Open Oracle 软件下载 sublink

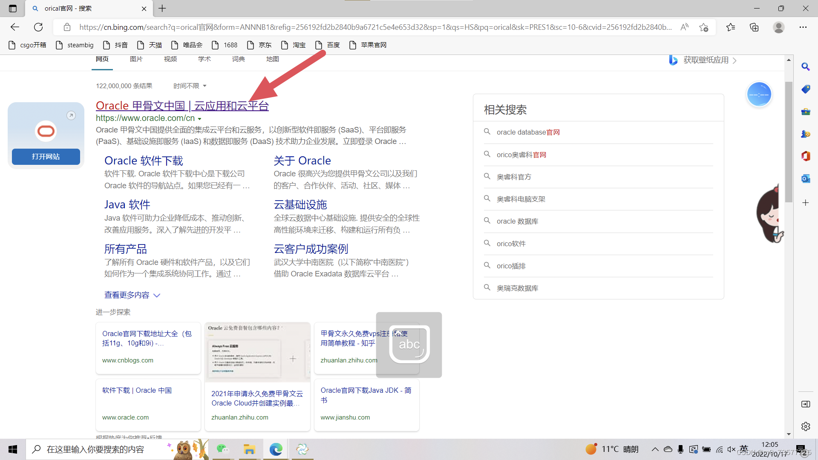(144, 161)
